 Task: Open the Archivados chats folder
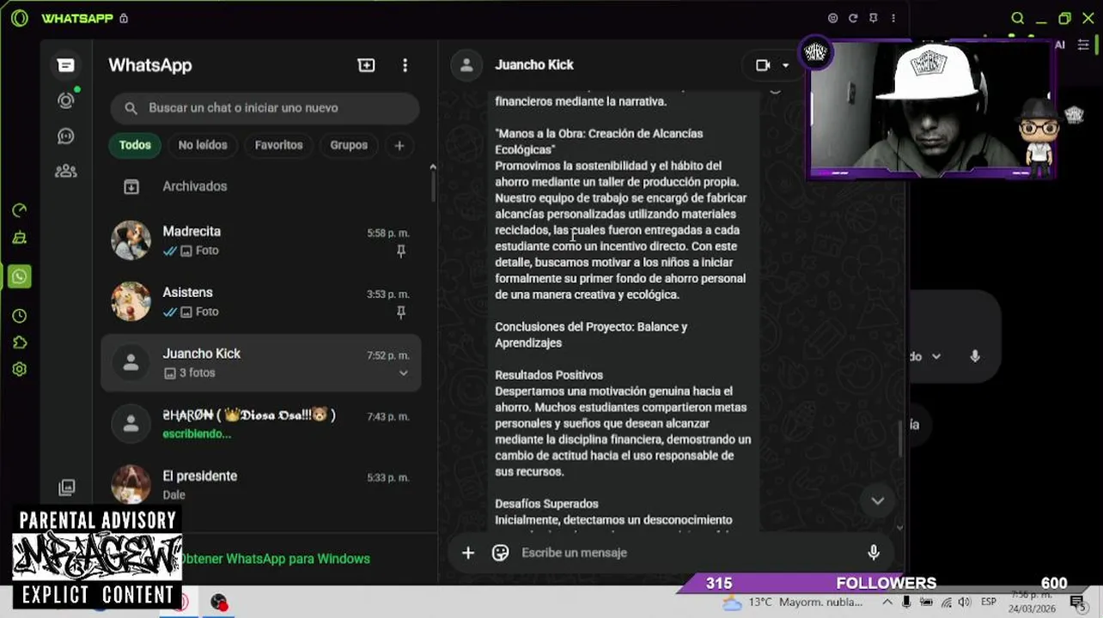point(261,186)
